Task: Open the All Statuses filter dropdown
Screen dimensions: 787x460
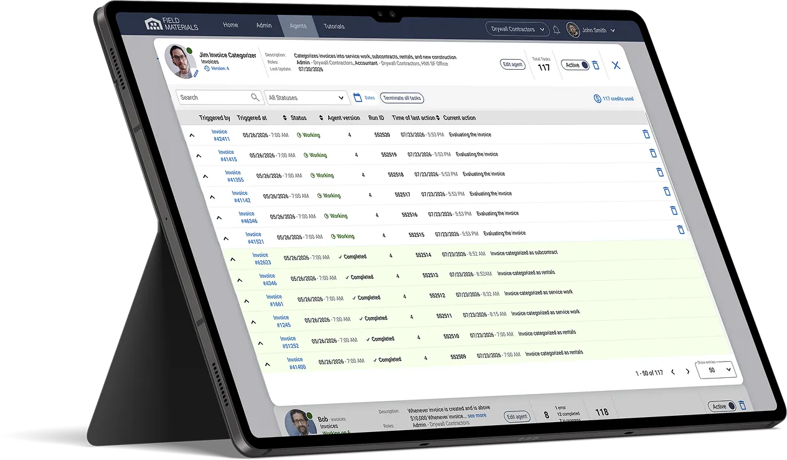Action: click(306, 98)
